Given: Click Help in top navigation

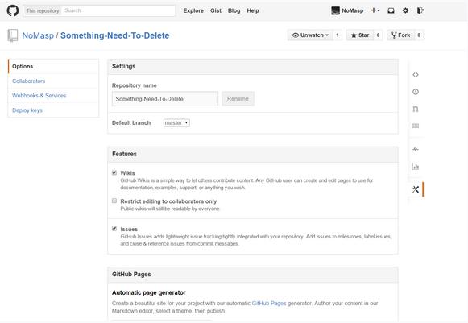Looking at the screenshot, I should coord(253,10).
